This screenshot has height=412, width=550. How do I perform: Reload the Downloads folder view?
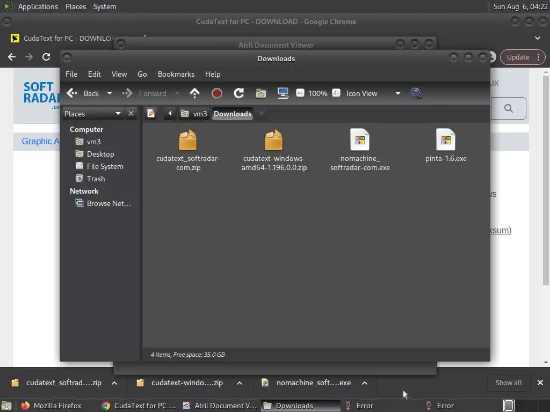[x=239, y=93]
